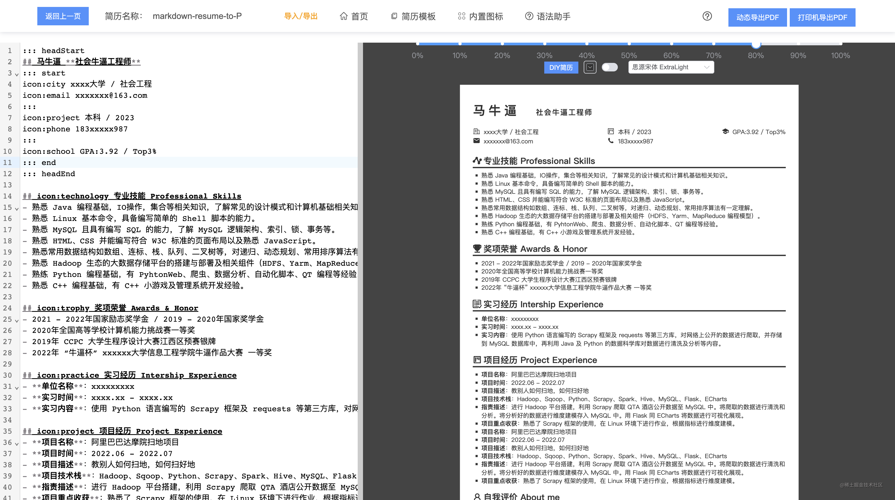The width and height of the screenshot is (895, 500).
Task: Collapse the fold arrow at editor line 15
Action: [17, 209]
